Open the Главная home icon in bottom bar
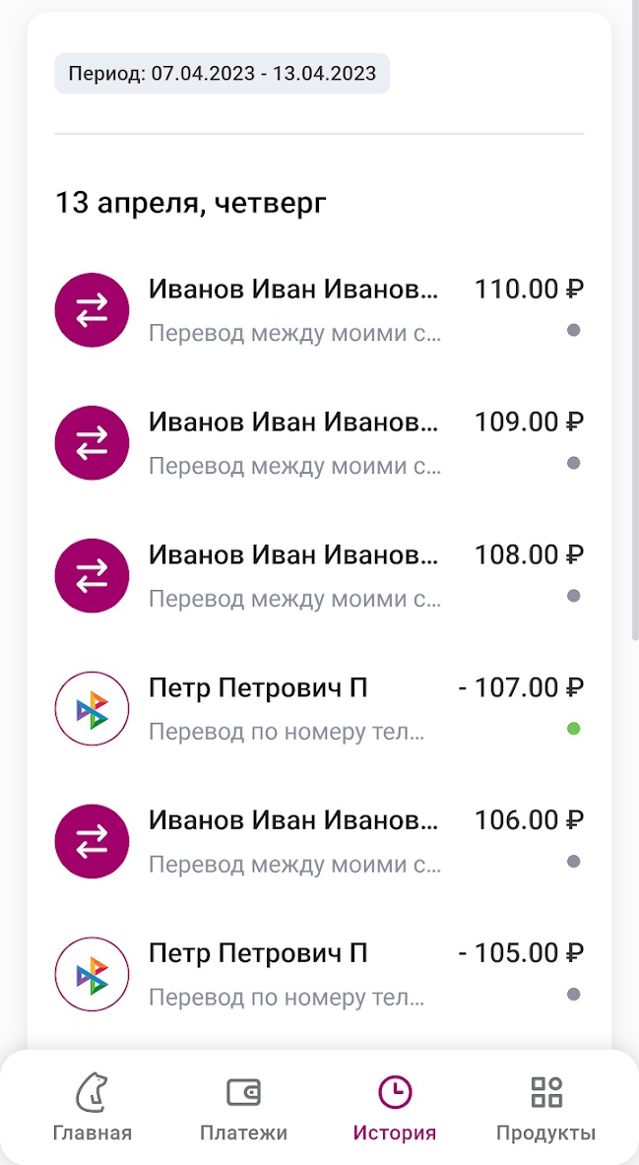The height and width of the screenshot is (1165, 639). tap(92, 1093)
